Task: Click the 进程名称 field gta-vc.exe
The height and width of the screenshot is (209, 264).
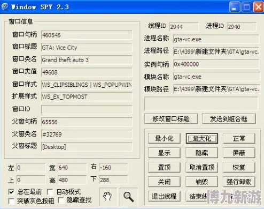Action: pos(216,39)
